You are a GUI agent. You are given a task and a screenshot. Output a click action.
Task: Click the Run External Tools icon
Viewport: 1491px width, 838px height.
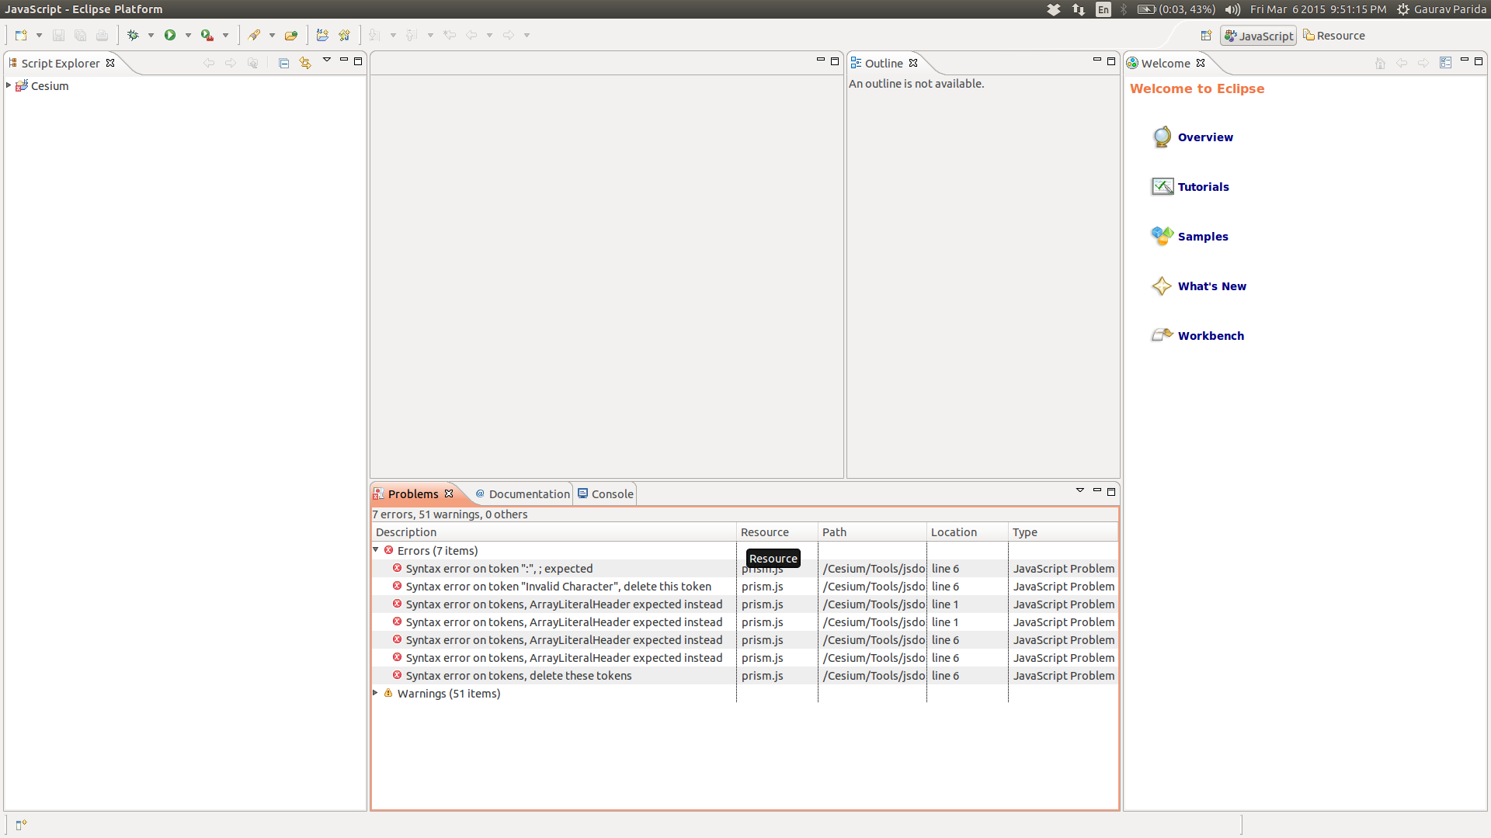(207, 35)
